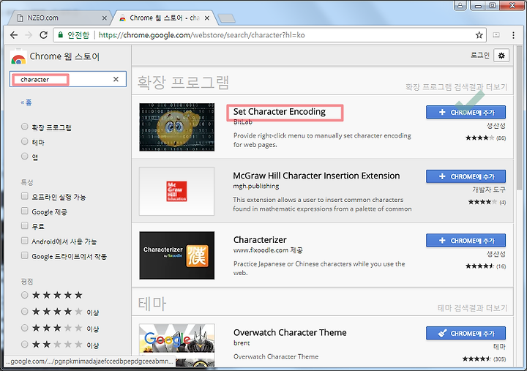Open the Chrome three-dot menu

point(513,35)
